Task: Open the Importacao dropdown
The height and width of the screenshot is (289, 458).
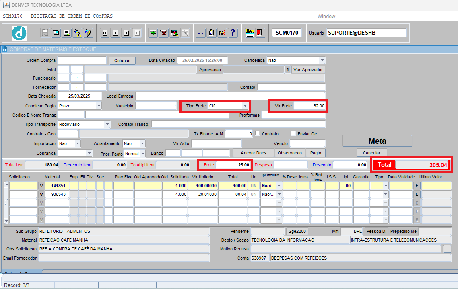Action: (78, 143)
